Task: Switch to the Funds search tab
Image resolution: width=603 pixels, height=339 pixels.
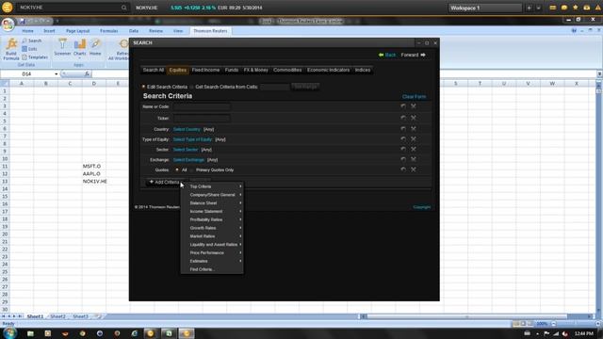Action: point(232,70)
